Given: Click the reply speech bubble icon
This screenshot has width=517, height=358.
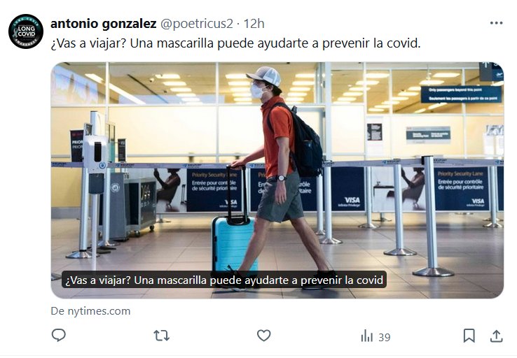Looking at the screenshot, I should (59, 336).
